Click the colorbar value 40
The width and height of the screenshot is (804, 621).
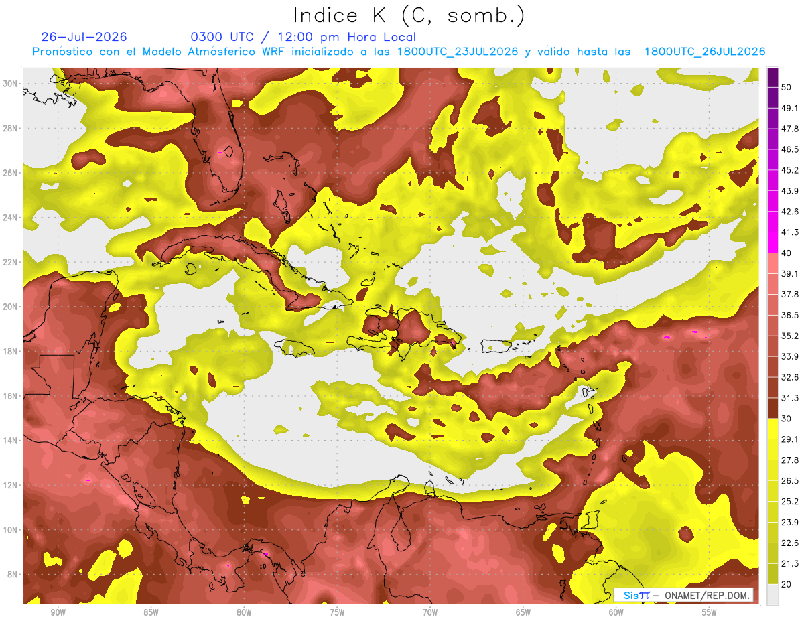787,253
